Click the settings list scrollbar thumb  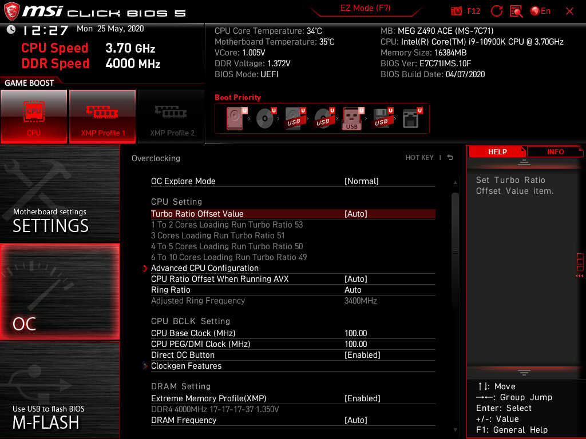coord(455,250)
